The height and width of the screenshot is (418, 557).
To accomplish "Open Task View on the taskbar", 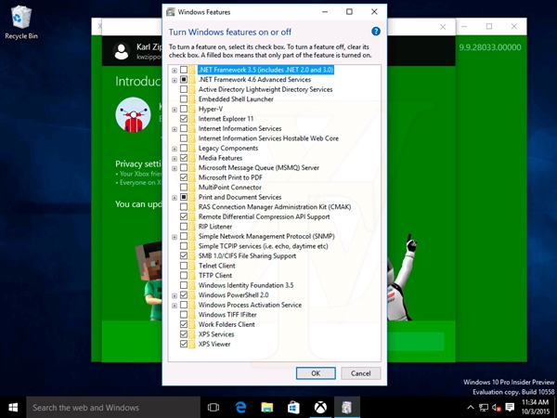I will [213, 407].
